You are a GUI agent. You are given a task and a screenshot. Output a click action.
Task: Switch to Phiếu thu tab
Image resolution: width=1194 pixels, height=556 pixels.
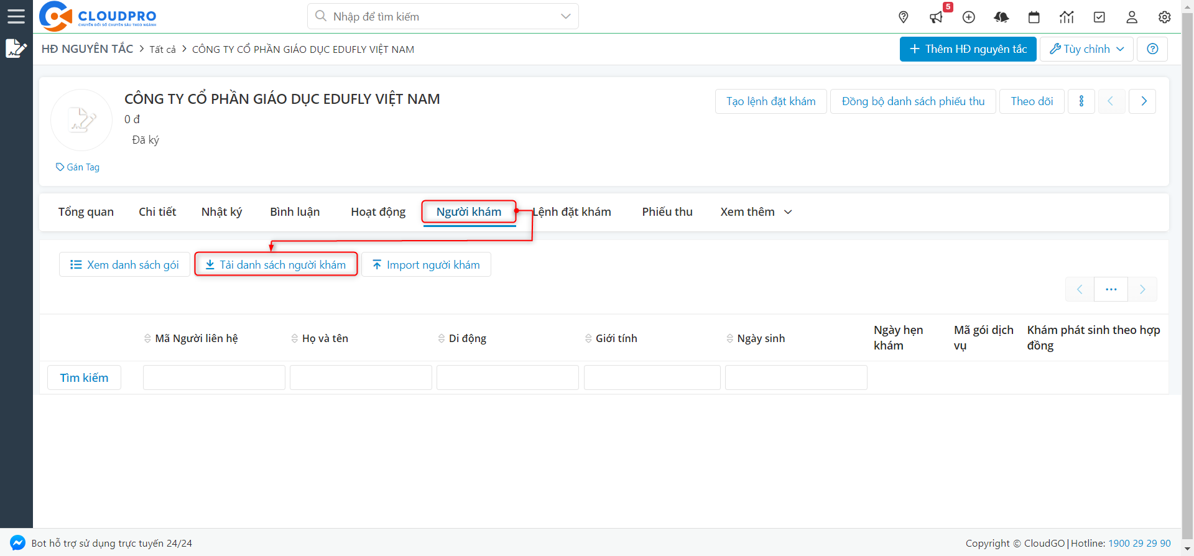click(x=667, y=212)
